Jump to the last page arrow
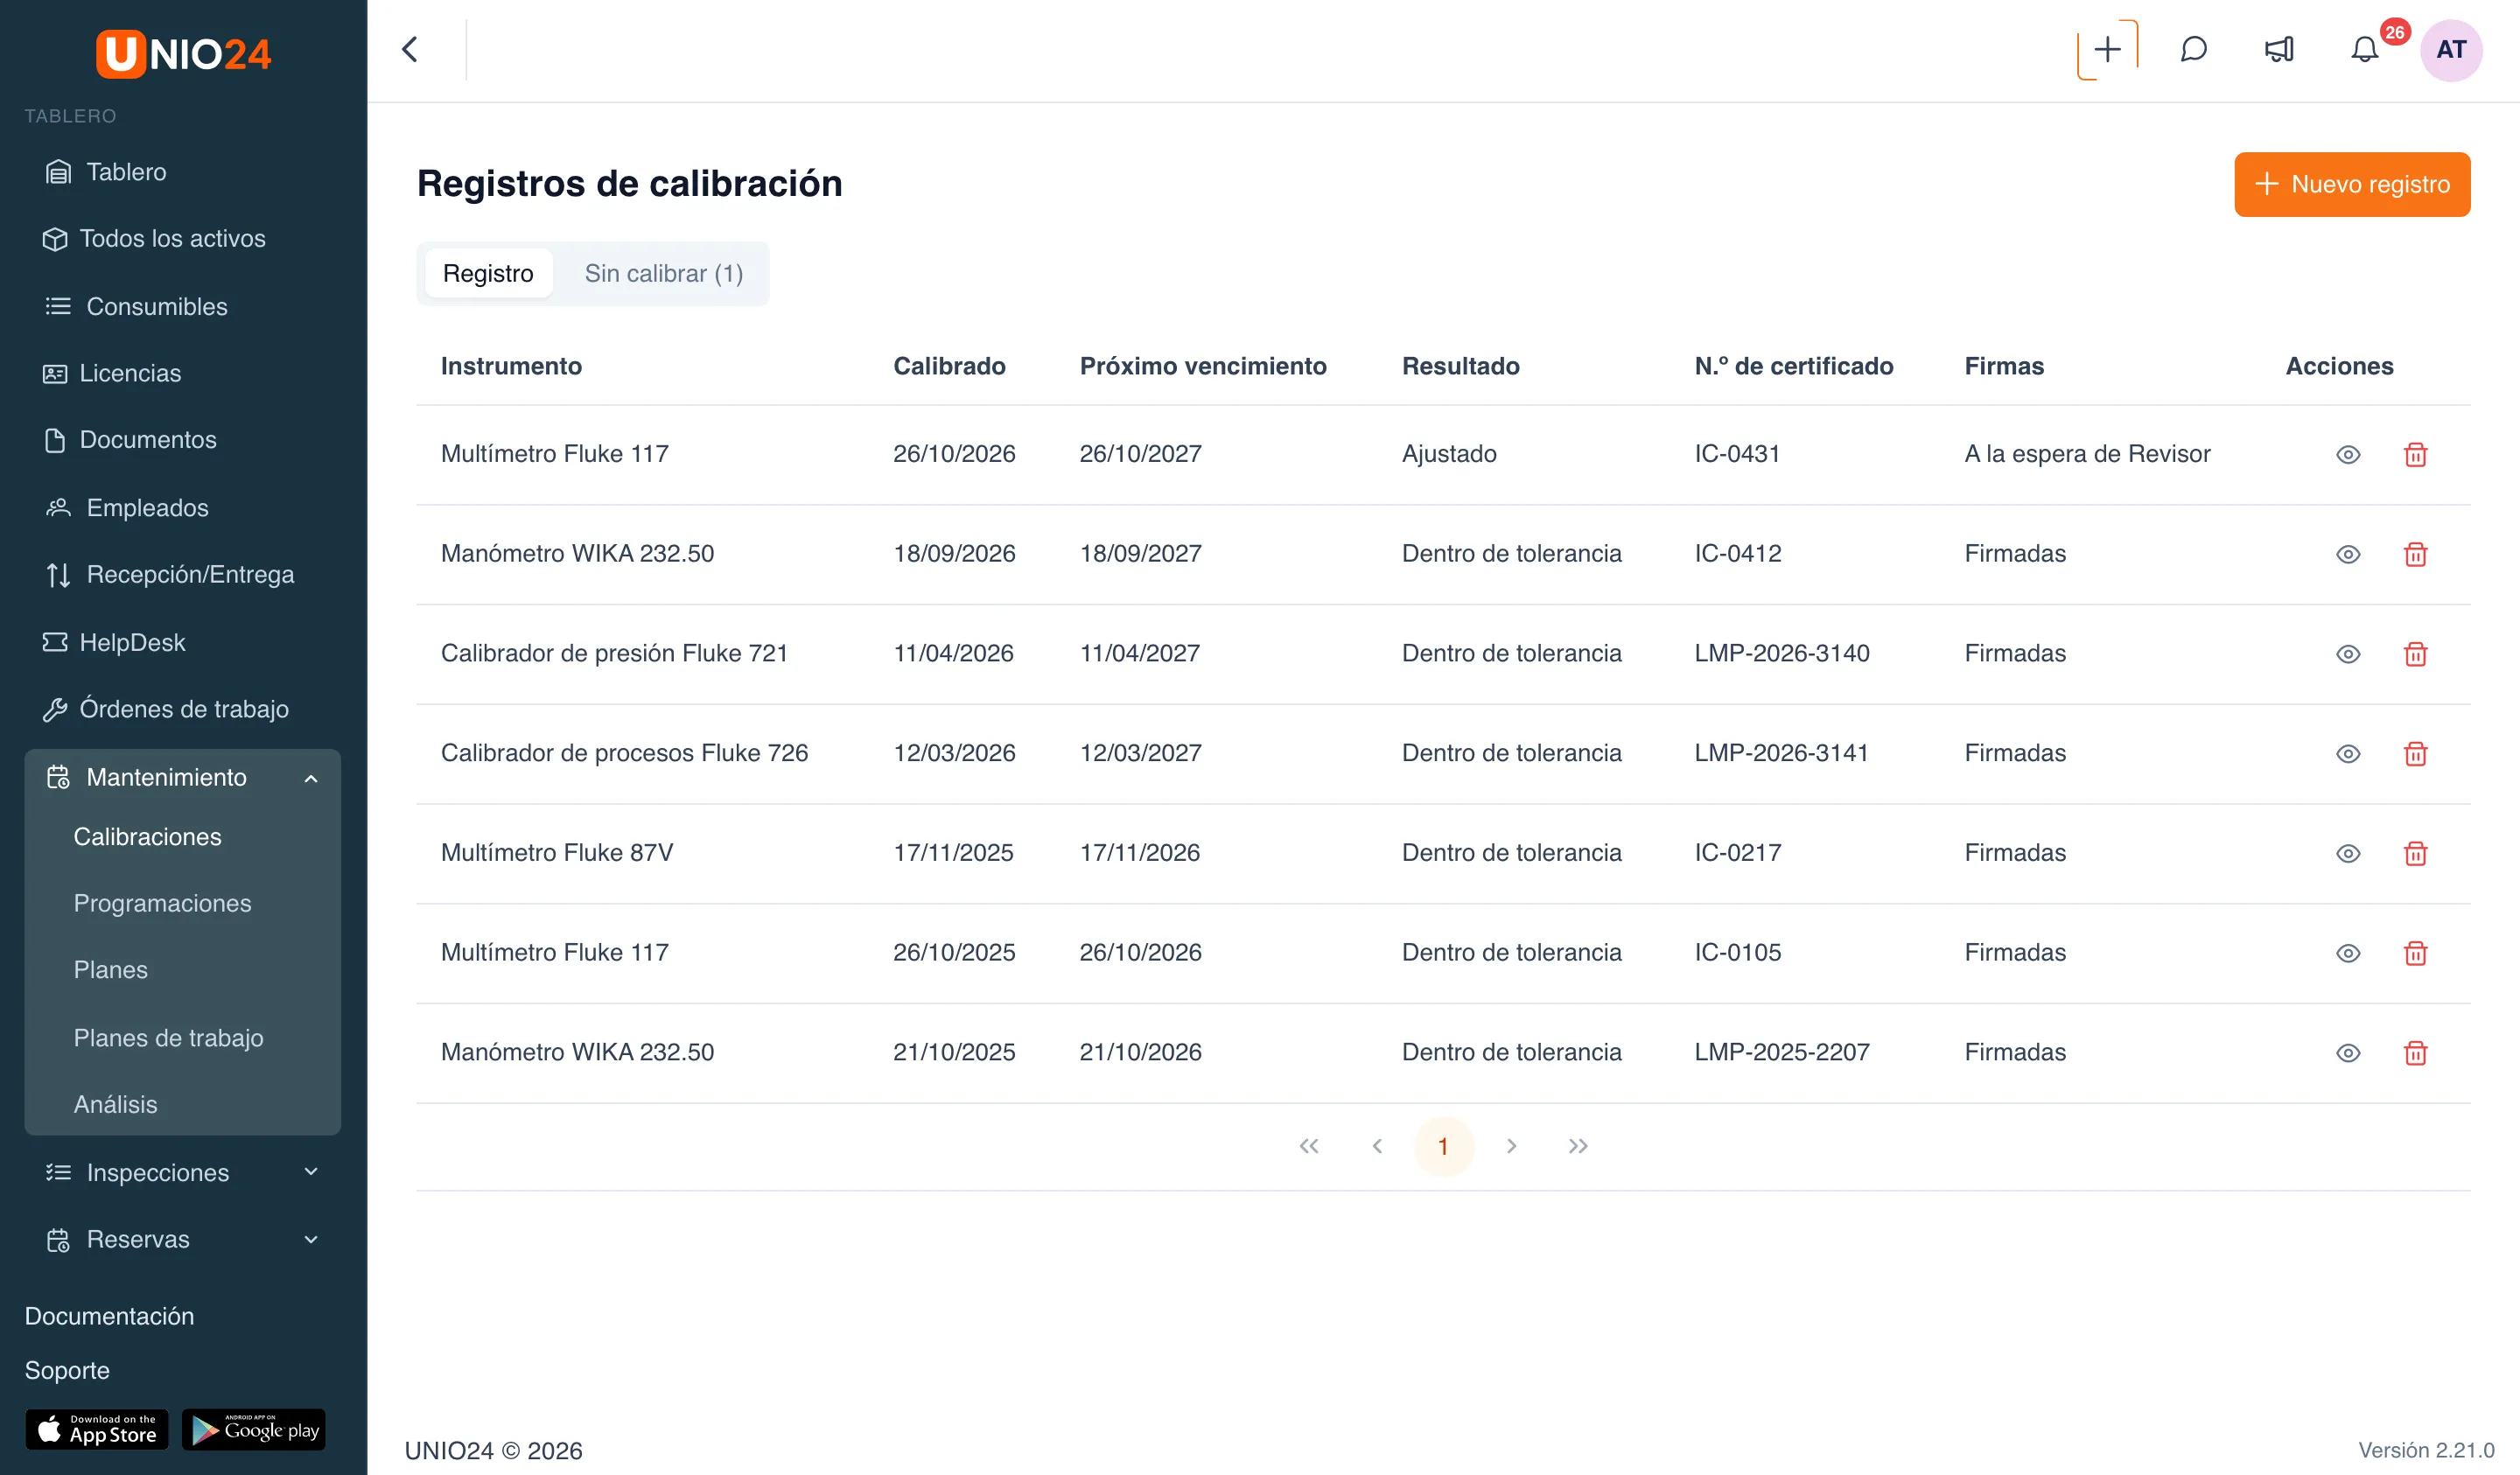The image size is (2520, 1475). point(1578,1146)
